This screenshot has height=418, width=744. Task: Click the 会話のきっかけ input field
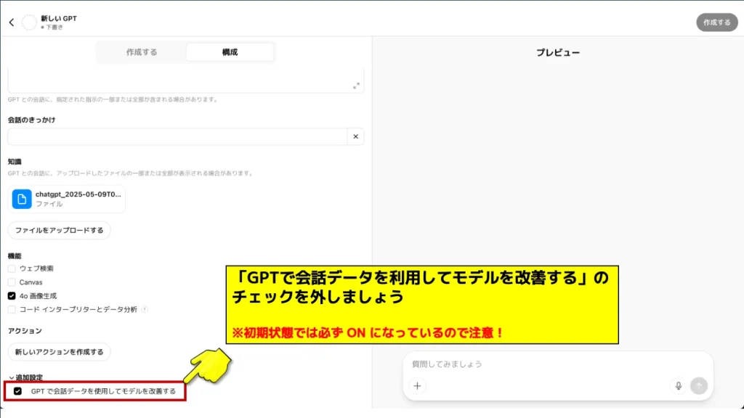point(177,136)
